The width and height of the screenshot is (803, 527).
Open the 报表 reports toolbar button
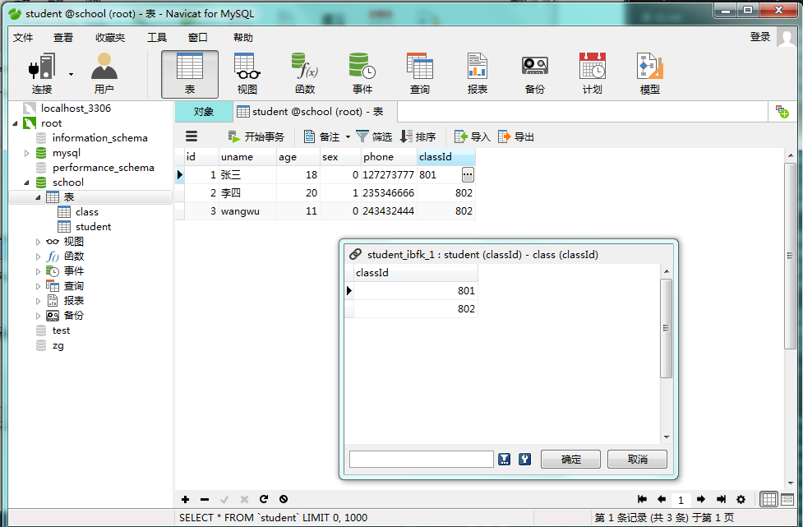click(x=478, y=74)
